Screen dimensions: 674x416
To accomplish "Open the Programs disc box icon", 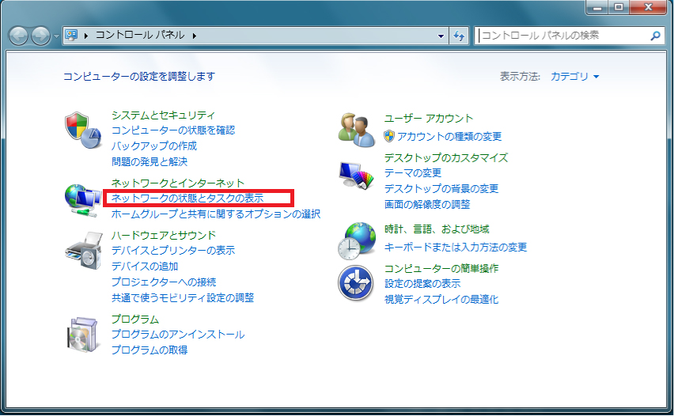I will click(x=82, y=335).
